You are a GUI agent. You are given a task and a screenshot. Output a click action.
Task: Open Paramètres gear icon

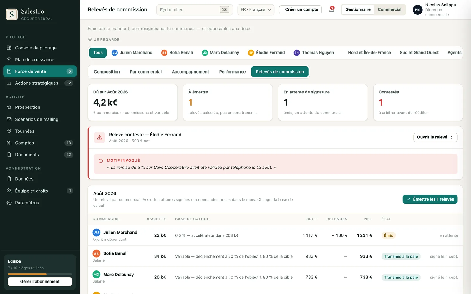tap(9, 203)
